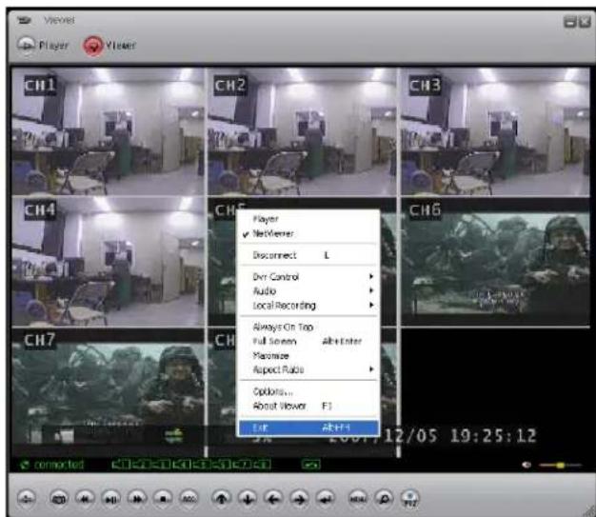Click the red Viewer mode icon
The width and height of the screenshot is (596, 517).
pyautogui.click(x=93, y=46)
